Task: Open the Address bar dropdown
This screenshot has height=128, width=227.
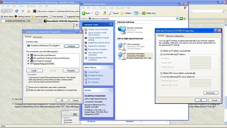Action: point(177,18)
